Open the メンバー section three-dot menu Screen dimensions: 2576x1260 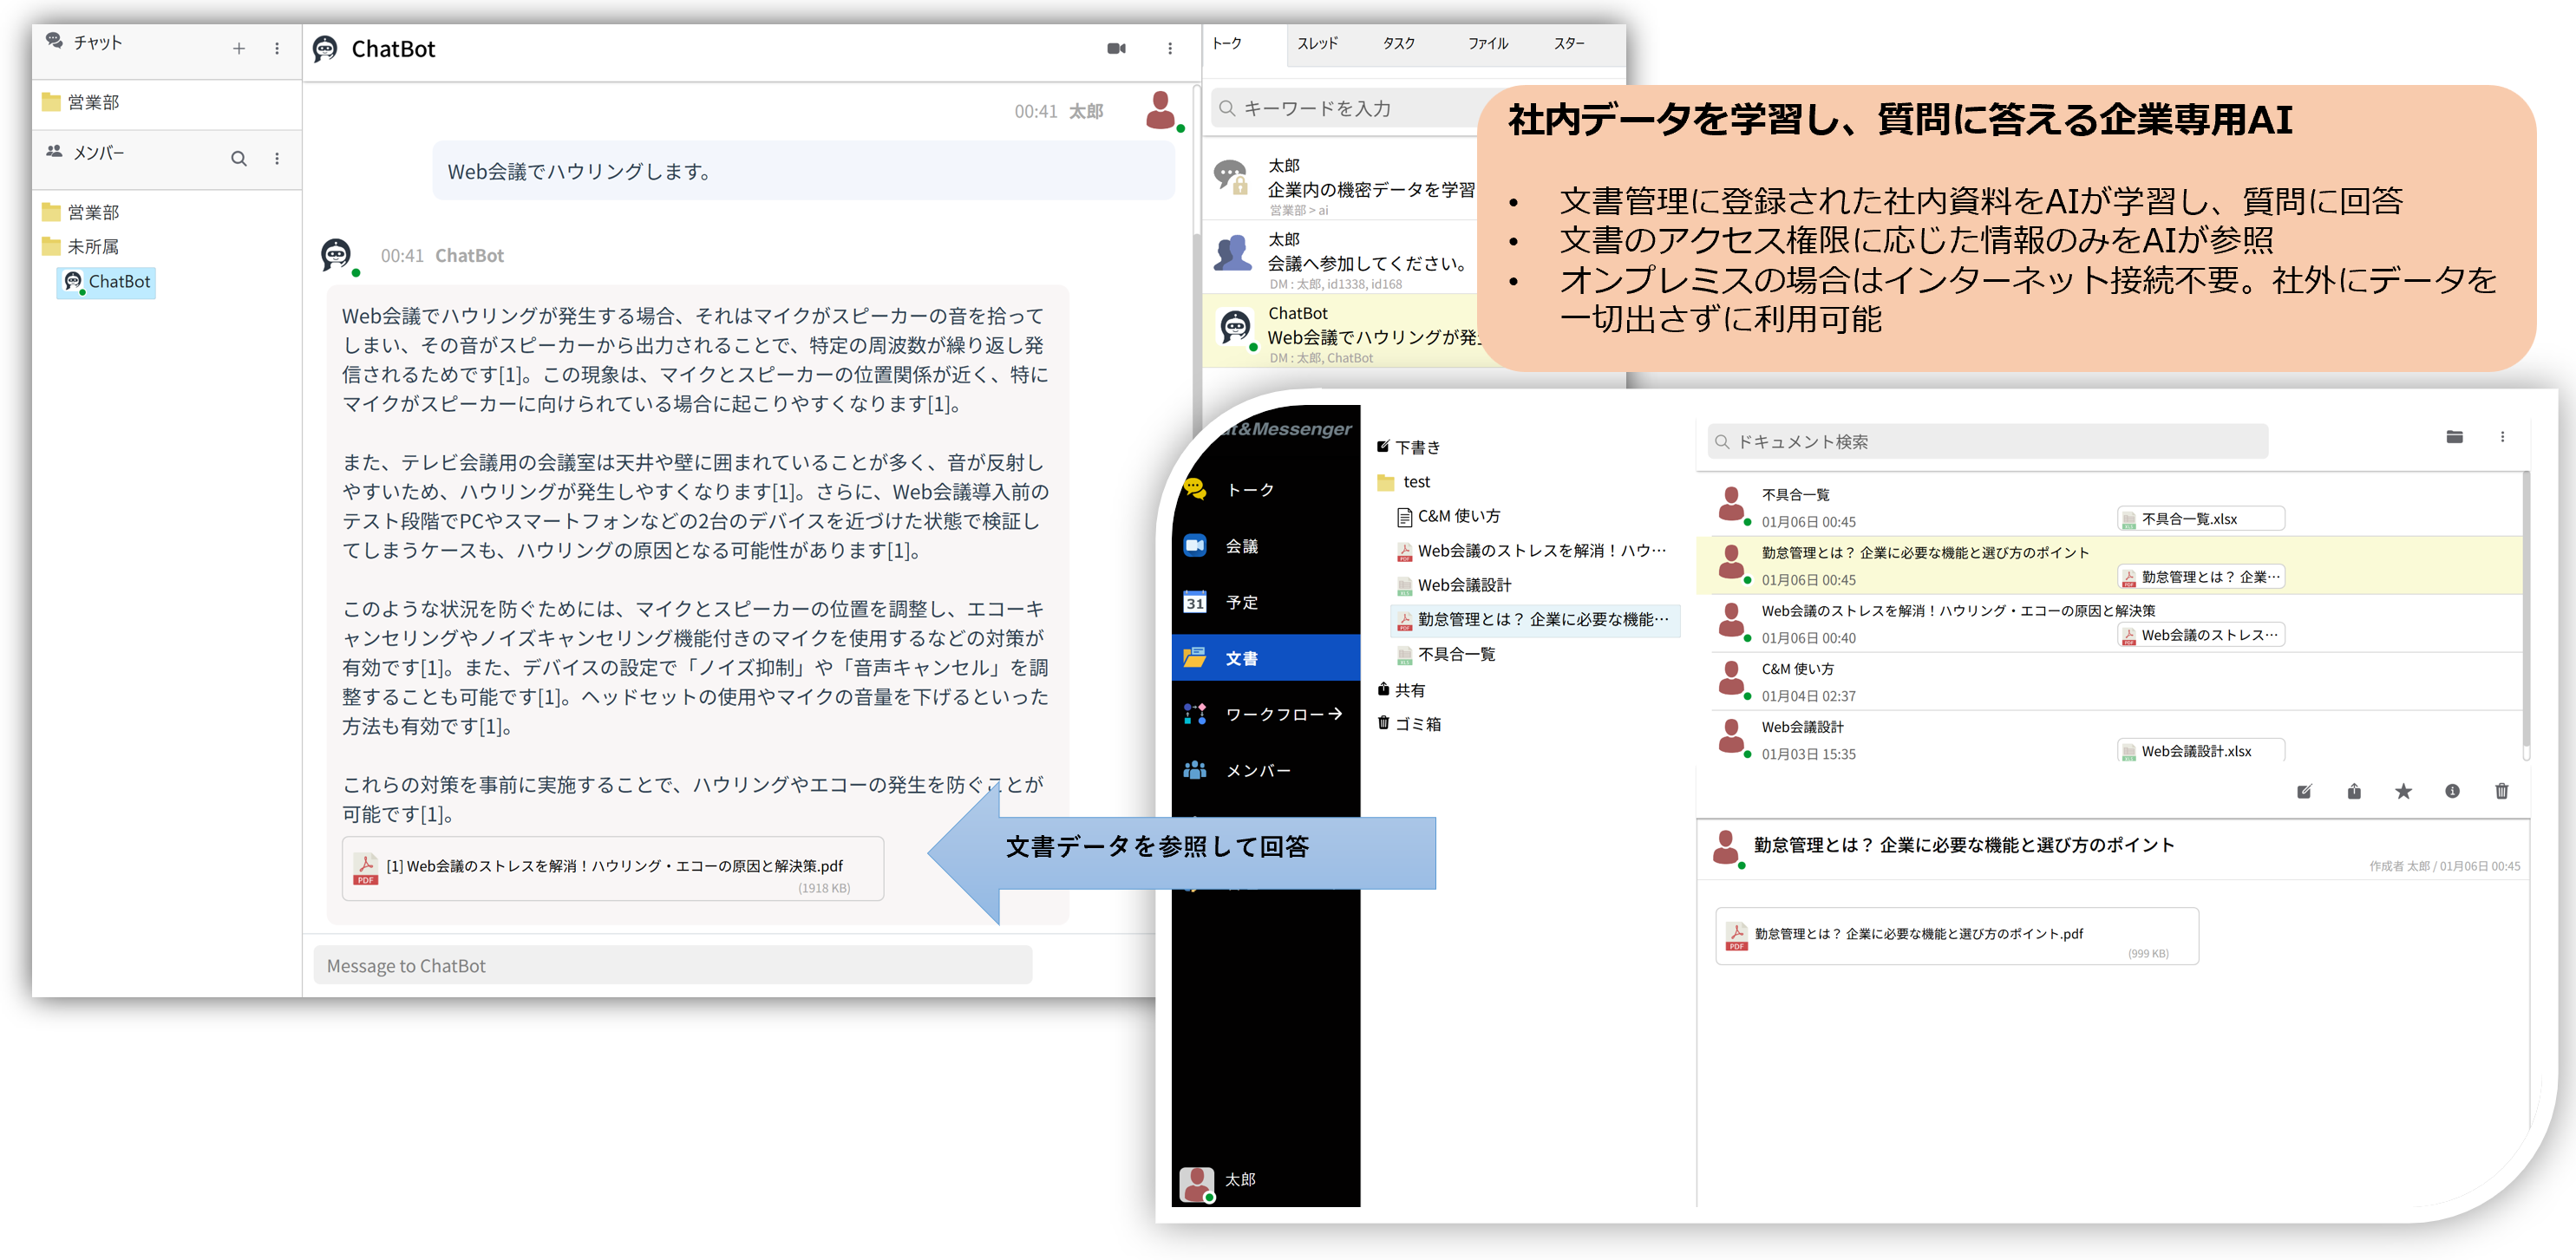pos(277,158)
